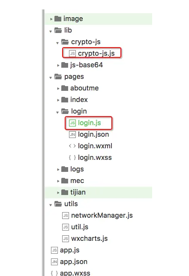
Task: Click the JS icon beside networkManager.js
Action: [x=66, y=216]
